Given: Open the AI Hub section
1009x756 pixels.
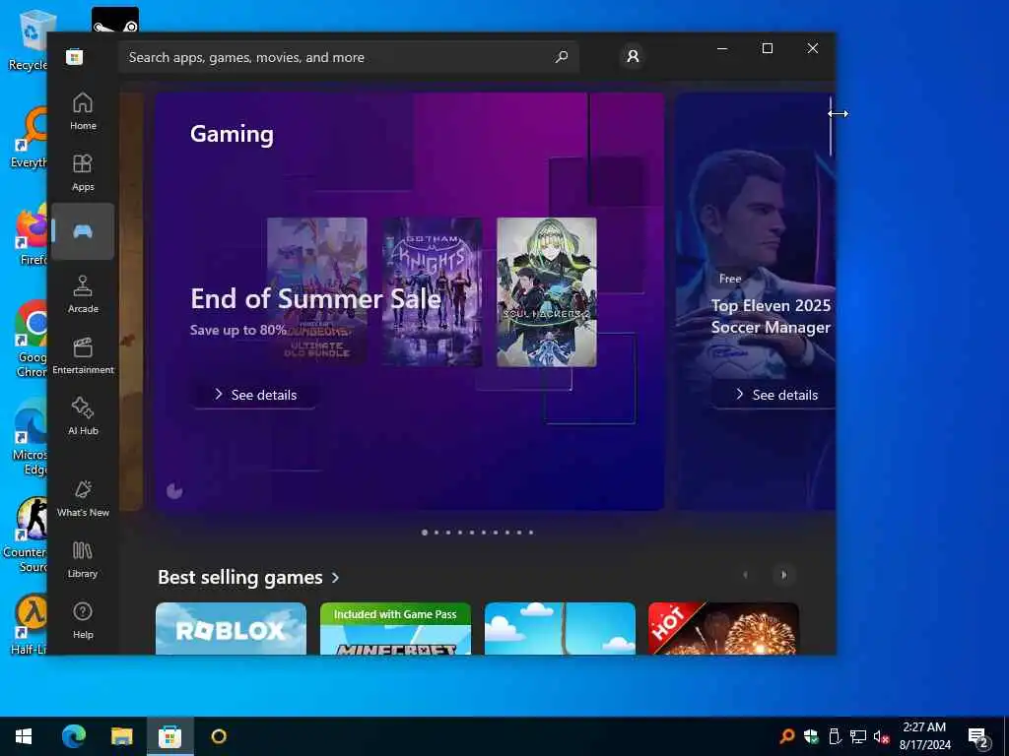Looking at the screenshot, I should (x=83, y=417).
